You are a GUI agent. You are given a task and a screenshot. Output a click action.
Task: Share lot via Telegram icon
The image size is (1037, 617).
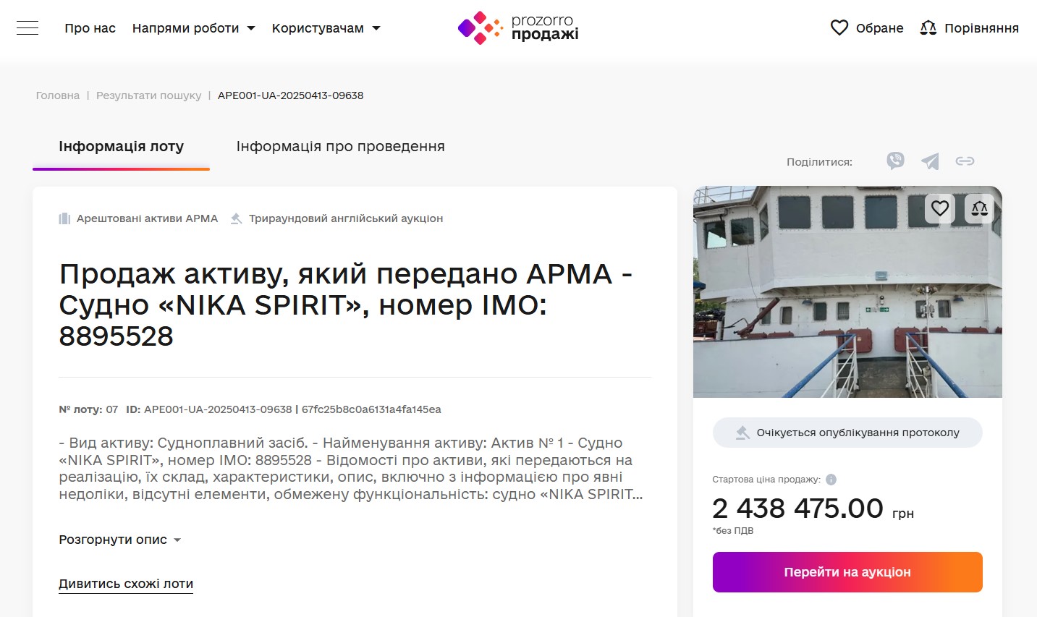click(930, 161)
